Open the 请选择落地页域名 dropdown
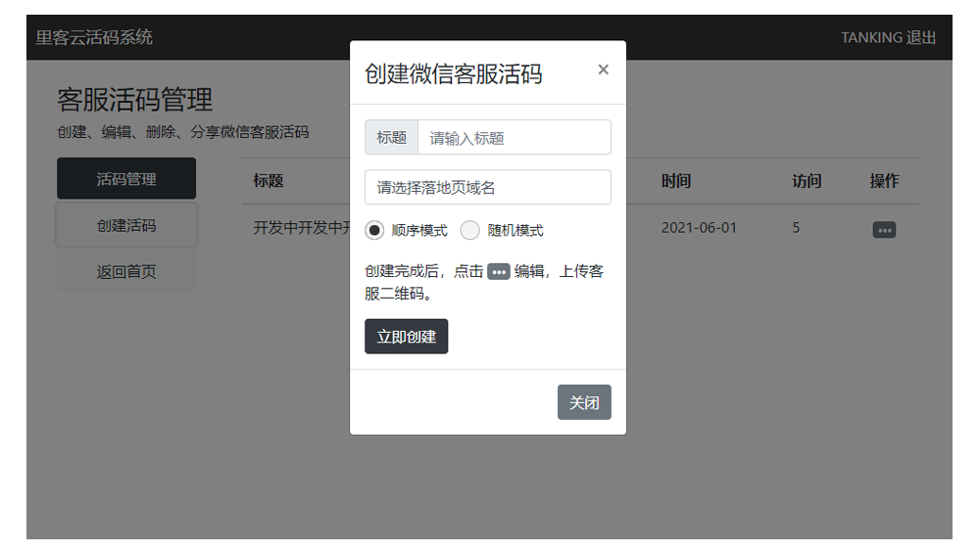Image resolution: width=979 pixels, height=554 pixels. pyautogui.click(x=487, y=187)
